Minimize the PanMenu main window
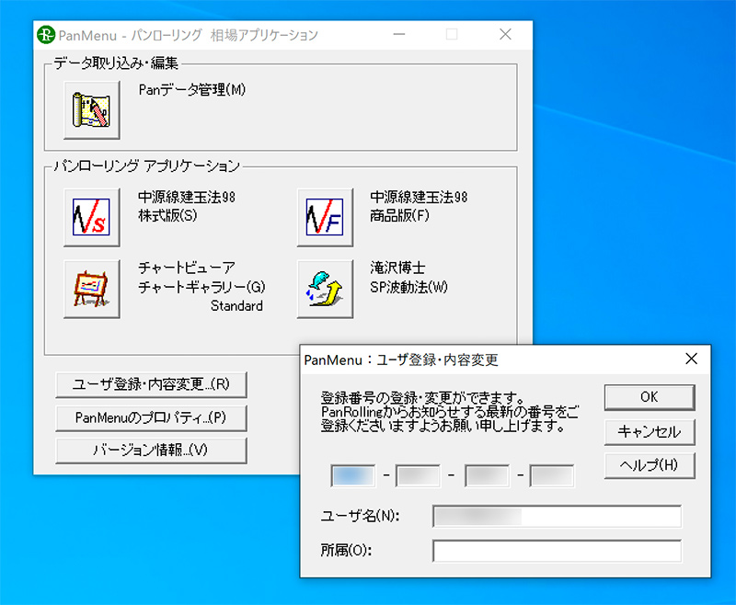This screenshot has height=605, width=736. (x=398, y=34)
